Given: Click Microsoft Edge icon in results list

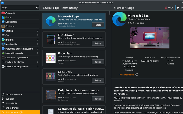Looking at the screenshot, I should 51,21.
